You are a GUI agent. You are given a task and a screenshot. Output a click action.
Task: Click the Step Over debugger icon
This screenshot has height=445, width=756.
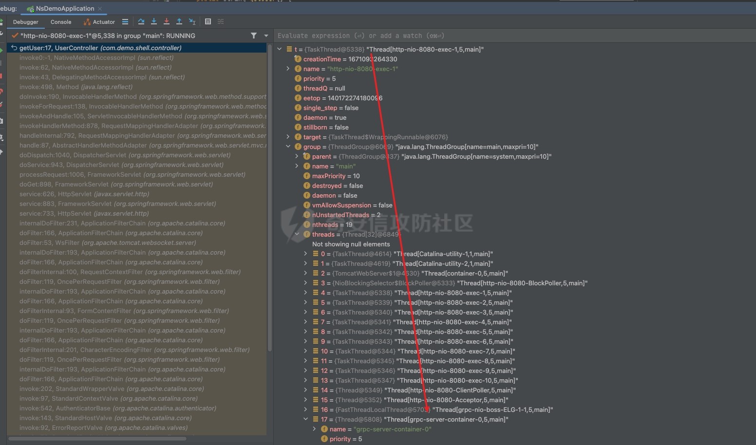click(x=141, y=21)
